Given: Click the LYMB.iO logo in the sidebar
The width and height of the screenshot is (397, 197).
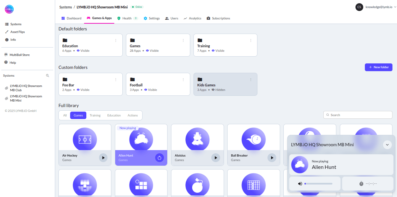Looking at the screenshot, I should pos(9,9).
